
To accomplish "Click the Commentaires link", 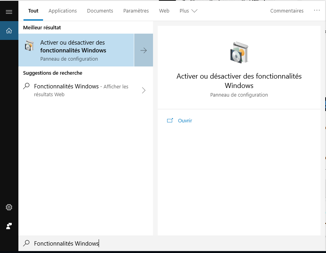I will point(287,11).
